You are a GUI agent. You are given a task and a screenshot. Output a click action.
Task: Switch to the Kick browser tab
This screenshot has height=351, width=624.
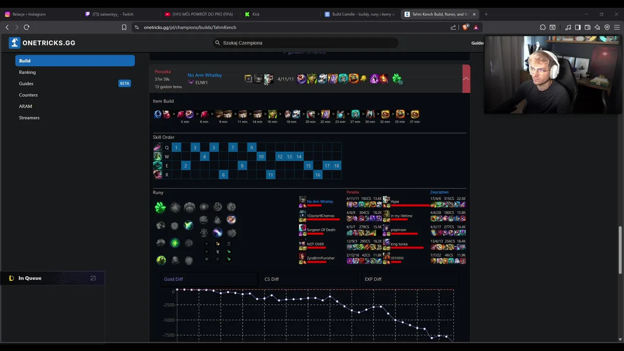(280, 14)
